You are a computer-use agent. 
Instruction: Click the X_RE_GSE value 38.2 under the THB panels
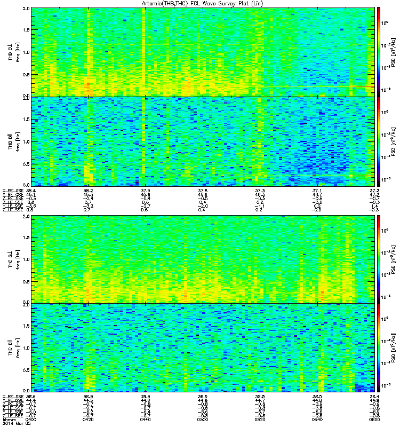pyautogui.click(x=88, y=191)
